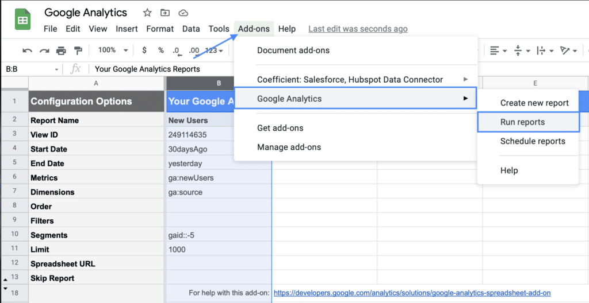Expand Coefficient data connector submenu
The height and width of the screenshot is (303, 589).
pos(466,80)
